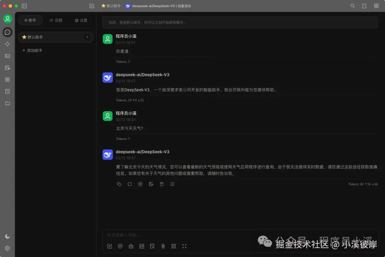Clear the context with the broom icon
This screenshot has height=257, width=385.
(x=131, y=246)
